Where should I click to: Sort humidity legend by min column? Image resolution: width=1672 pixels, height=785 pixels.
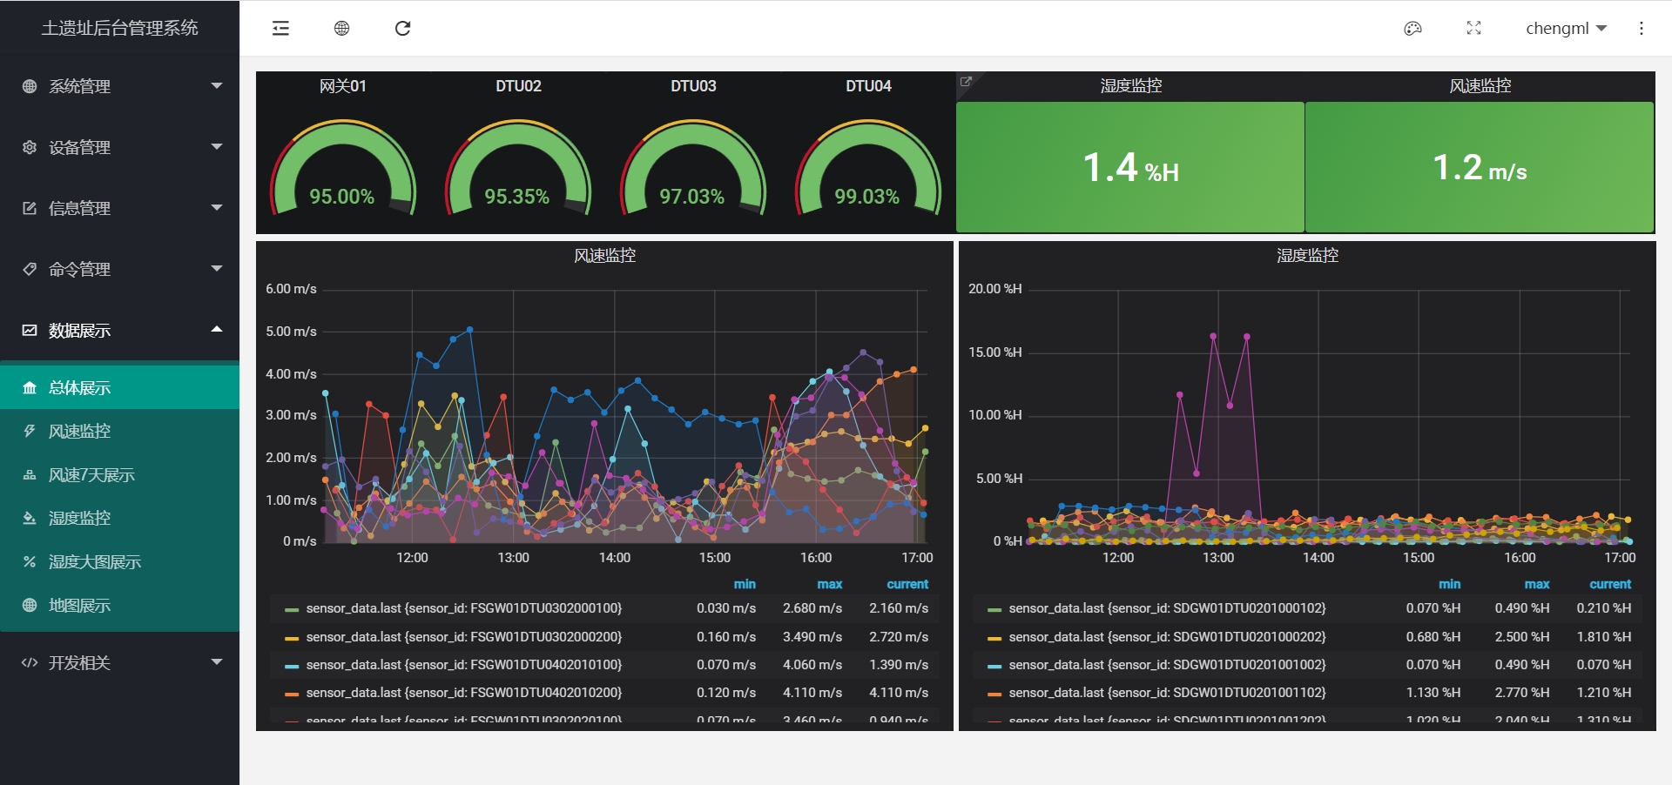tap(1449, 584)
